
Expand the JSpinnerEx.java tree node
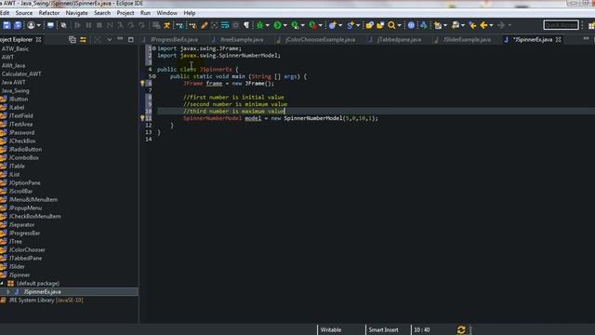(8, 291)
